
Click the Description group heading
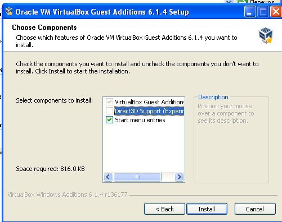pos(213,97)
